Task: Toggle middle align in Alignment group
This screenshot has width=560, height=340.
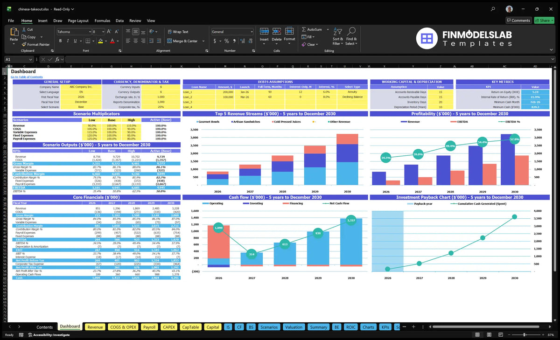Action: click(135, 32)
